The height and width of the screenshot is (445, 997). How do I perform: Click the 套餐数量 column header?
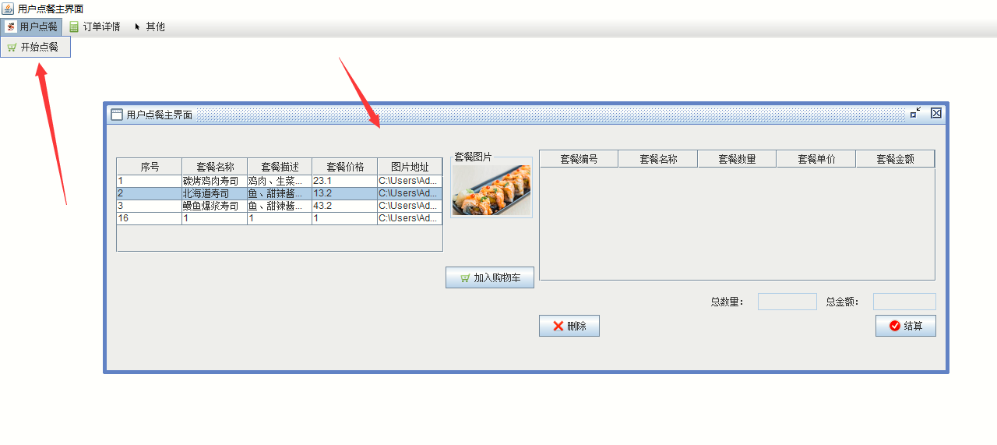click(737, 159)
